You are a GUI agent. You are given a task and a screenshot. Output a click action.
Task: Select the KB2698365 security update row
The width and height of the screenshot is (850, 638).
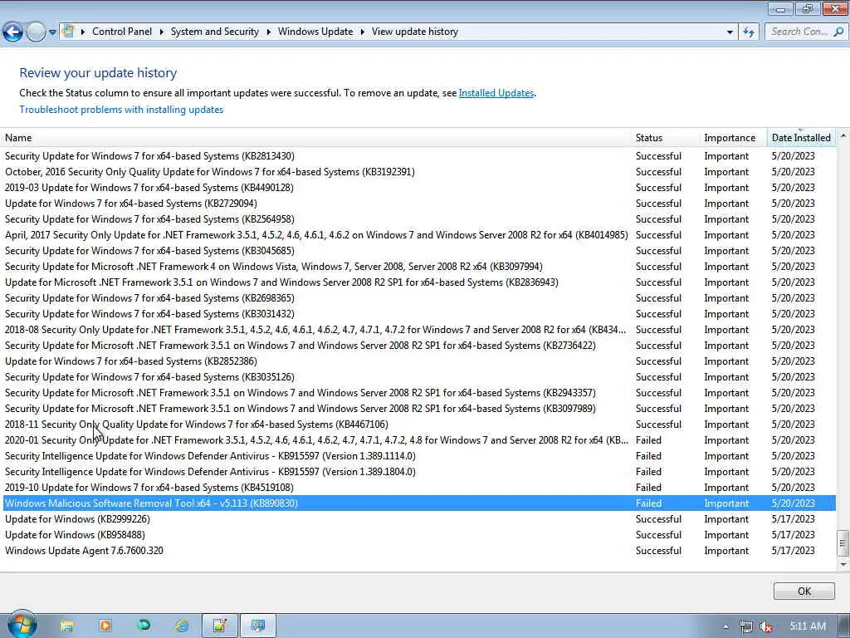click(x=419, y=298)
